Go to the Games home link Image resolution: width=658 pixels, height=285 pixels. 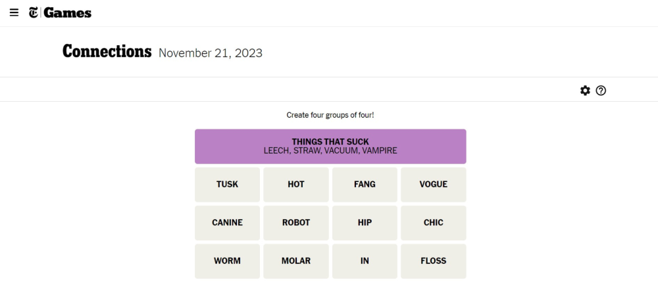(68, 12)
